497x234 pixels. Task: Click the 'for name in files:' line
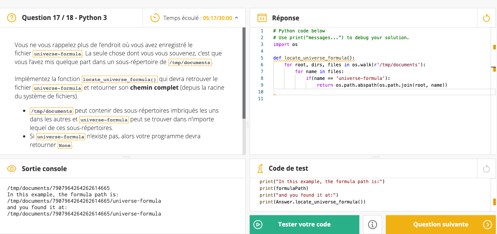(319, 72)
